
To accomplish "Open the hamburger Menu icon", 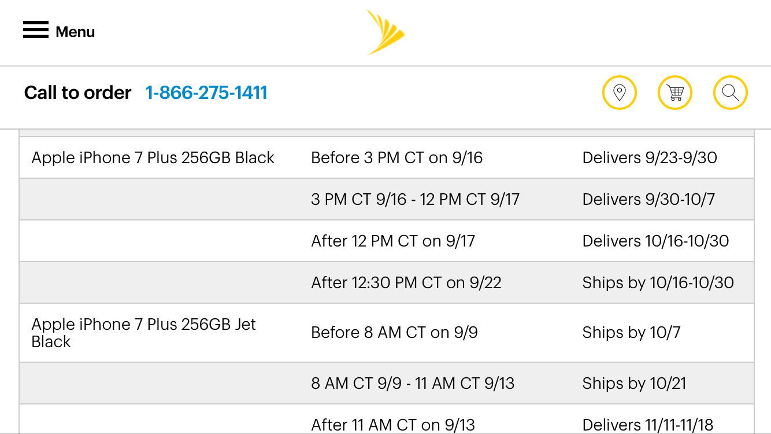I will point(35,30).
